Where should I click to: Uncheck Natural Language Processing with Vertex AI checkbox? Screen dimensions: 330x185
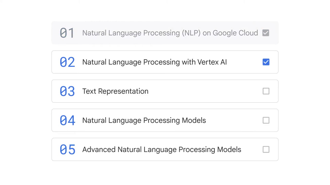coord(266,62)
